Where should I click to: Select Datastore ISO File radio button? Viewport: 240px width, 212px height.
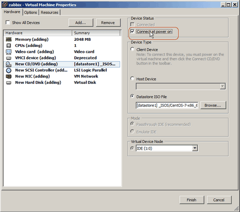[x=132, y=96]
